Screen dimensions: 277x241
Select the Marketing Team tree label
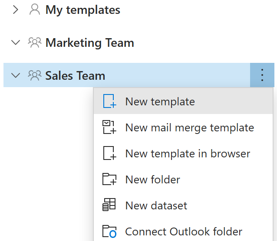coord(89,42)
